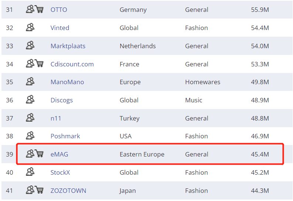Viewport: 293px width, 201px height.
Task: Click the people icon in ManoMano row
Action: [30, 82]
